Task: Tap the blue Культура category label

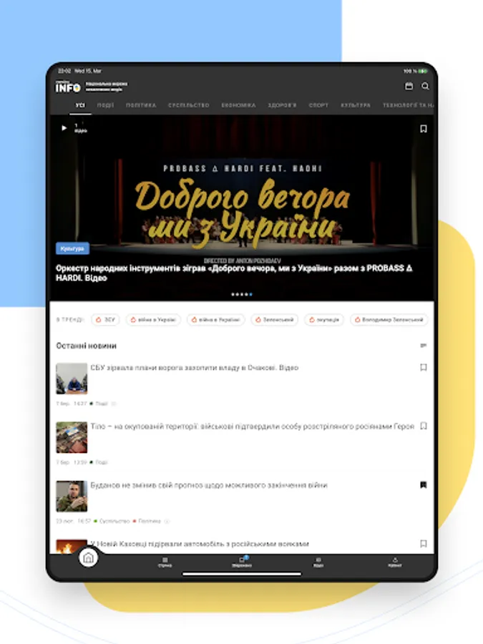Action: [72, 248]
